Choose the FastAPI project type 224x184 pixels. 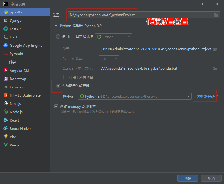[25, 29]
